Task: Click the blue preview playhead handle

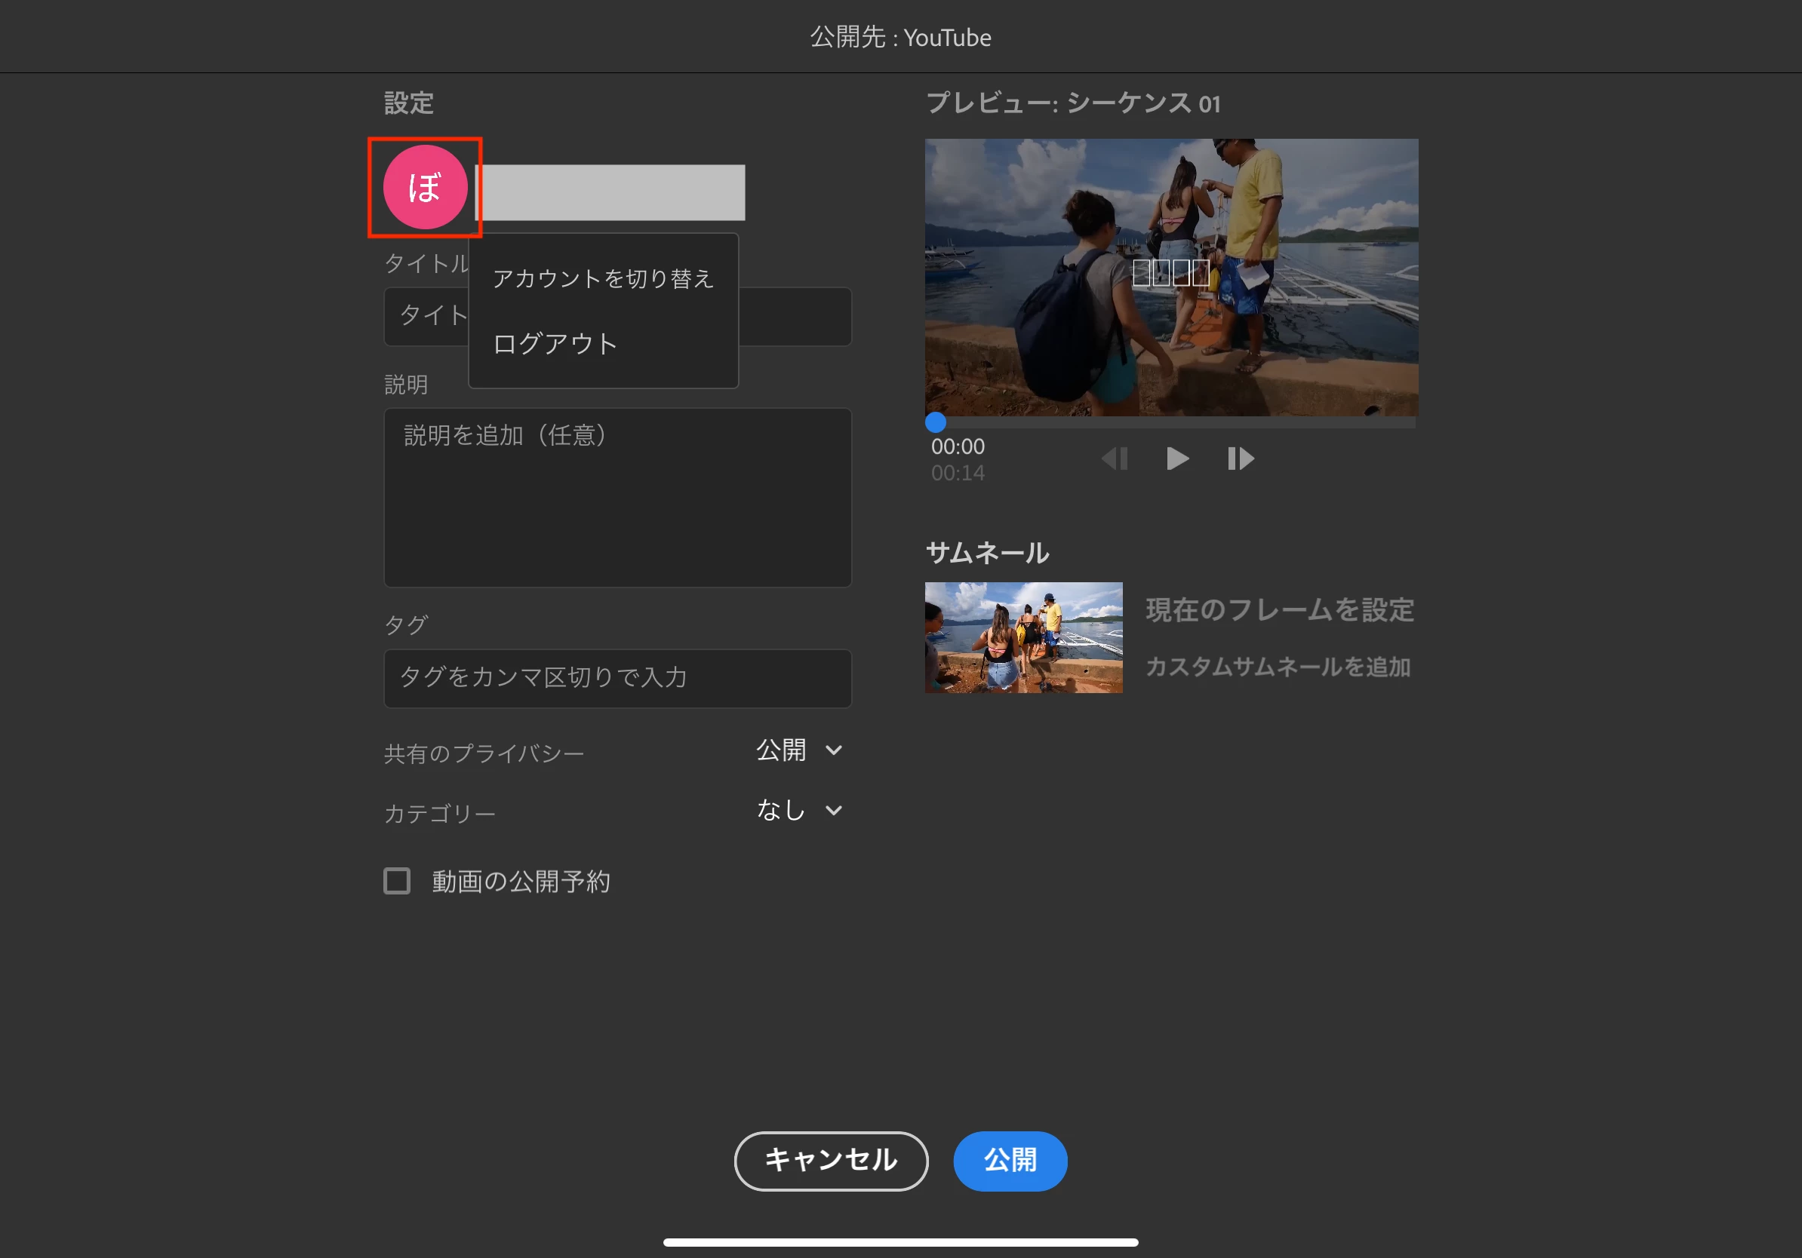Action: pyautogui.click(x=935, y=423)
